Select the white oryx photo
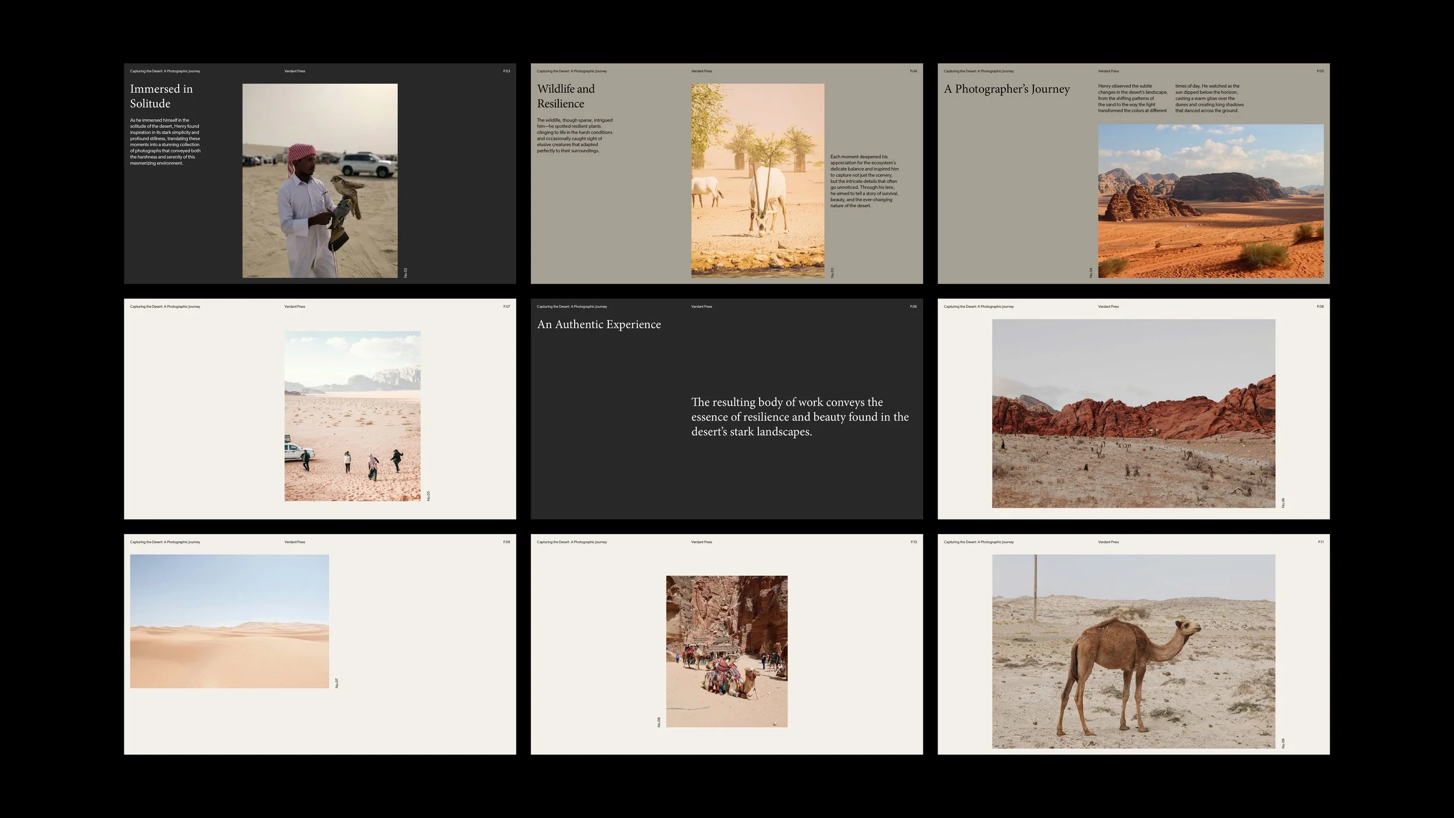Image resolution: width=1454 pixels, height=818 pixels. coord(757,180)
